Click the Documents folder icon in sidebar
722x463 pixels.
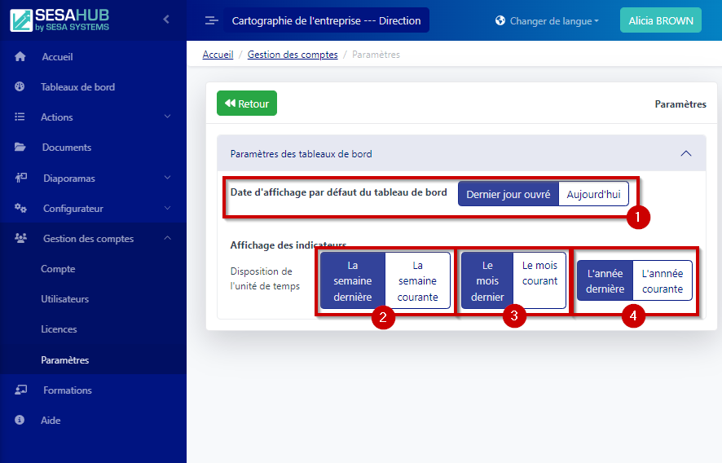click(20, 148)
